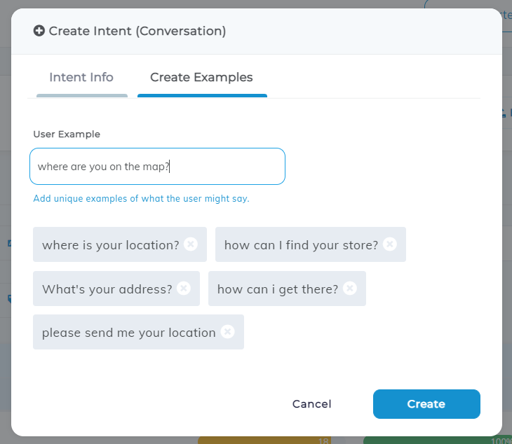Delete the "please send me your location" chip
Screen dimensions: 512x444
[x=227, y=332]
